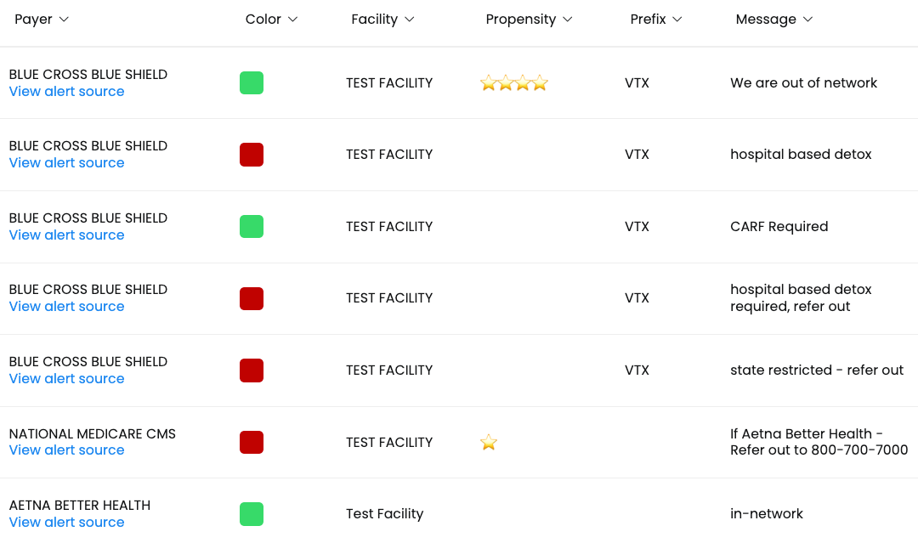The width and height of the screenshot is (918, 543).
Task: Click 'Refer out to 800-700-7000' message
Action: pos(819,450)
